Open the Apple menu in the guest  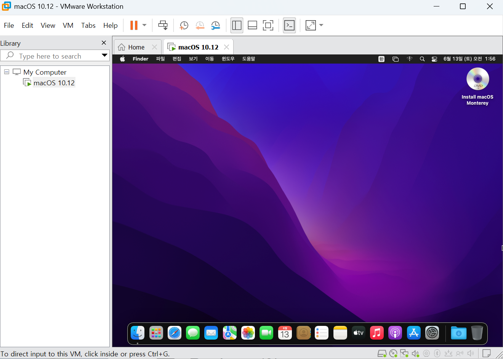122,59
